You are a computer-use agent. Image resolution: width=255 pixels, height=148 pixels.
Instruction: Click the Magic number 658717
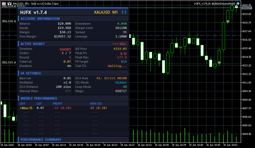[x=121, y=91]
